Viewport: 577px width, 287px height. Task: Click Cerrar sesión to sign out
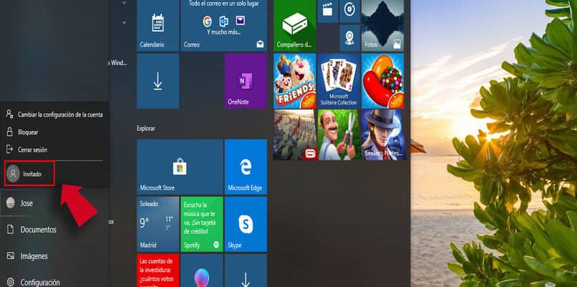[x=32, y=150]
